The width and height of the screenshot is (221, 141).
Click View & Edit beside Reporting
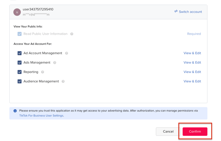pos(192,72)
